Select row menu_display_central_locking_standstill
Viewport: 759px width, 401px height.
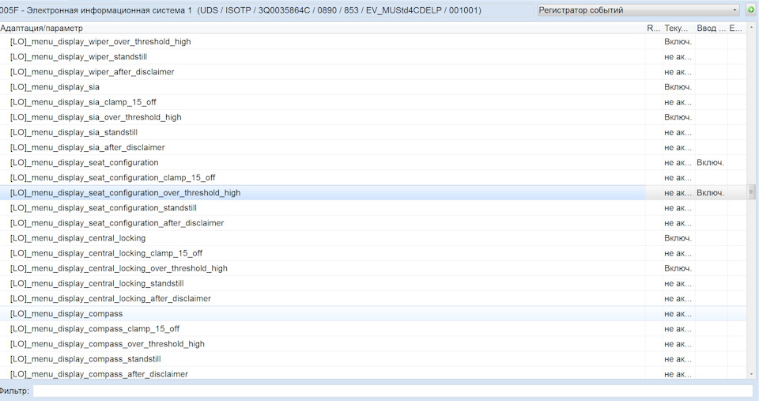(372, 283)
